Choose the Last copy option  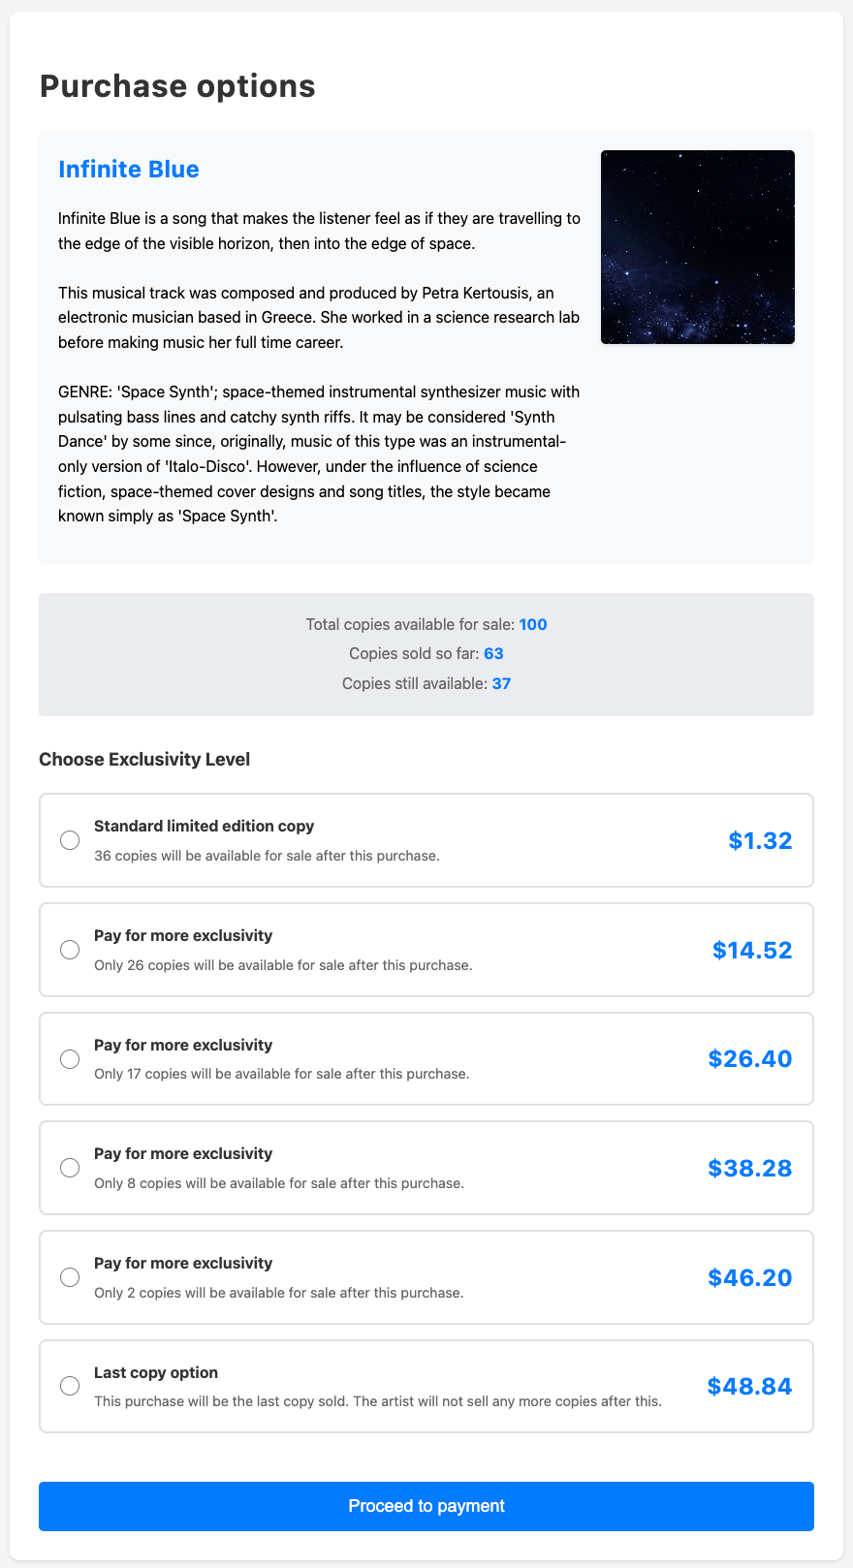tap(70, 1386)
